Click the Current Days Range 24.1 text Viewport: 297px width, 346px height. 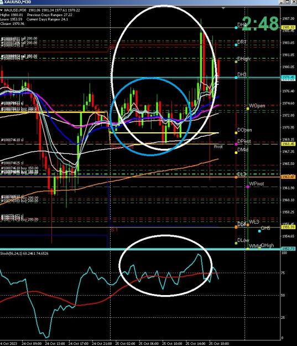point(47,19)
